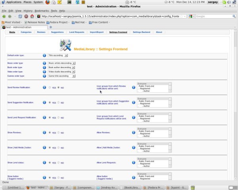This screenshot has height=190, width=238.
Task: Go to the Home page icon
Action: [32, 16]
